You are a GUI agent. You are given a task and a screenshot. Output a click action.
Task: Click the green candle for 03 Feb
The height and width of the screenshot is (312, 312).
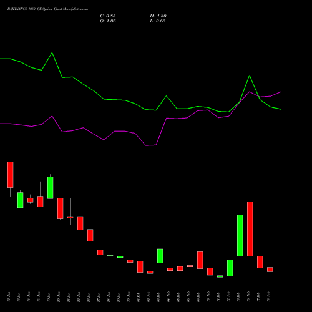click(160, 256)
